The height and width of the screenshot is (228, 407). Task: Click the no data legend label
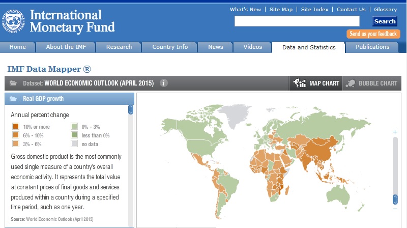[x=90, y=144]
